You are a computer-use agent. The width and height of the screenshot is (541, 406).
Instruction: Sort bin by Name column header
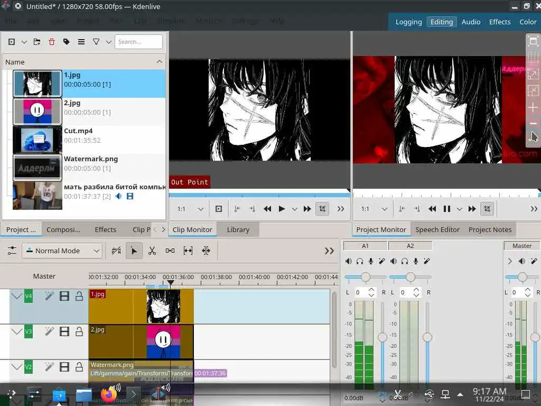click(x=84, y=62)
